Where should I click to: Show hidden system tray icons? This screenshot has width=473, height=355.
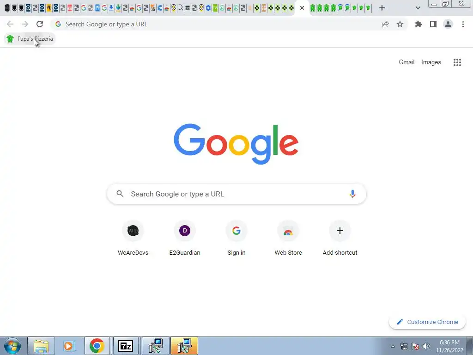(x=393, y=346)
